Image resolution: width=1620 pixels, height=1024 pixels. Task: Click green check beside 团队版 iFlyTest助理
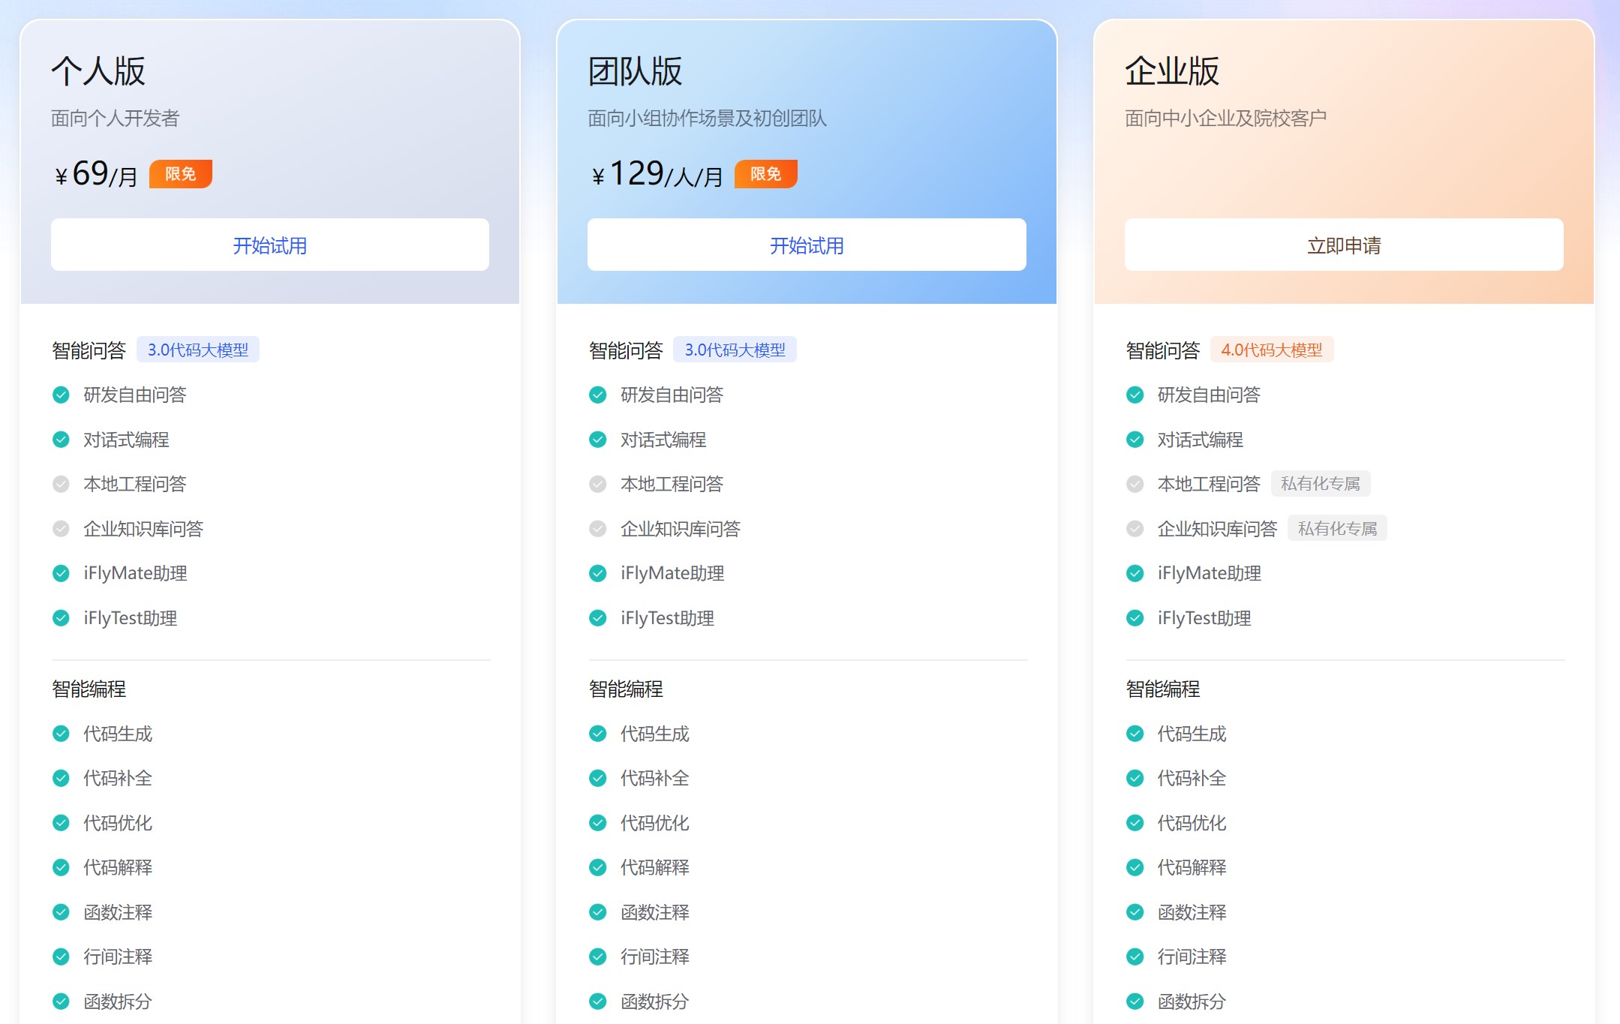click(x=598, y=618)
